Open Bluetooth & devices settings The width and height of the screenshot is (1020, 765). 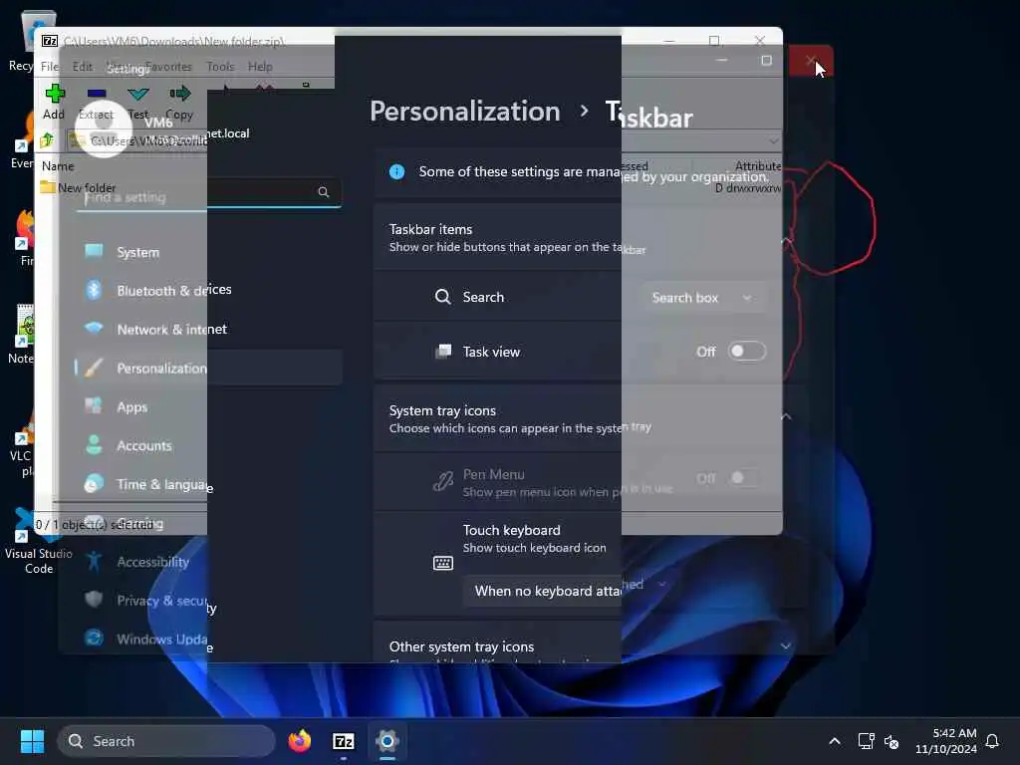pos(208,290)
